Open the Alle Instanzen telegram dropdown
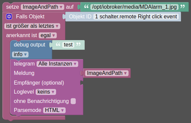This screenshot has width=191, height=123. pyautogui.click(x=57, y=64)
